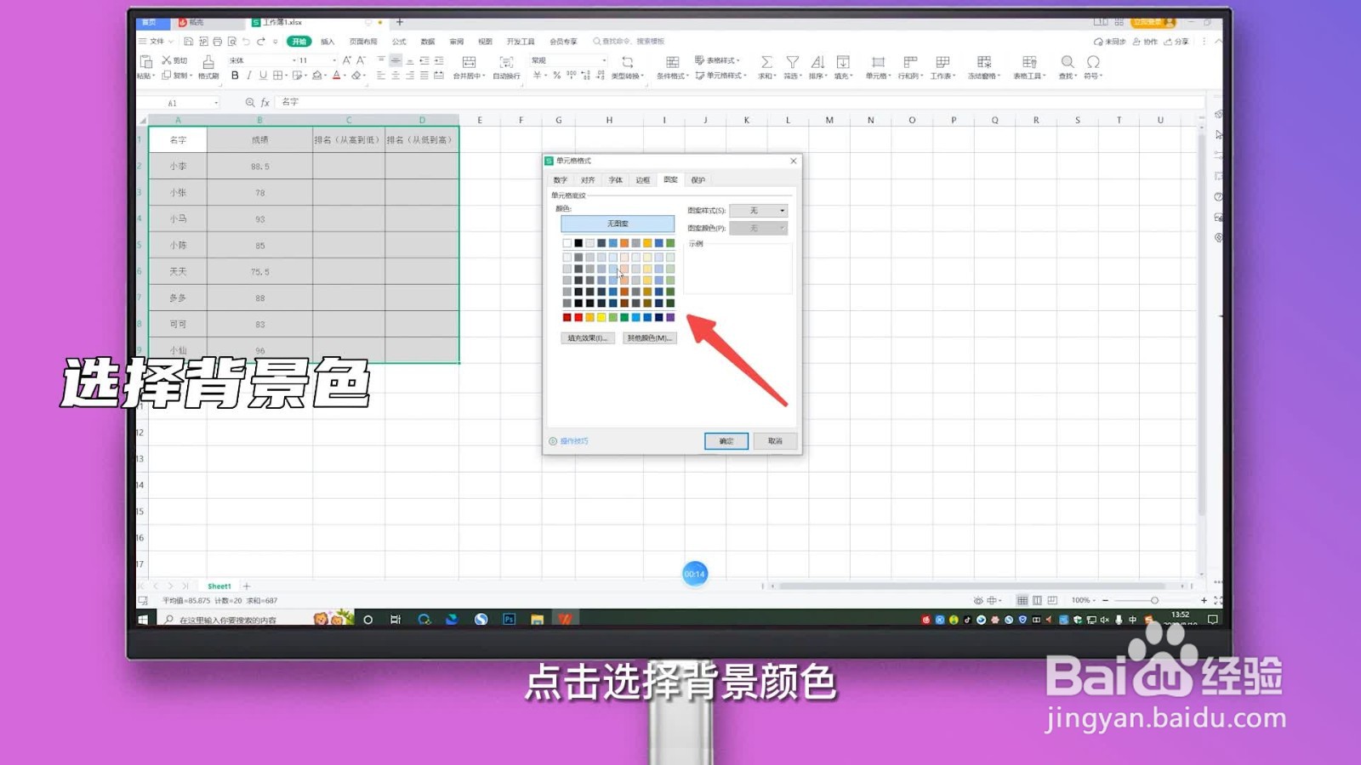Viewport: 1361px width, 765px height.
Task: Click the AutoSum (求和) sigma icon
Action: (x=766, y=62)
